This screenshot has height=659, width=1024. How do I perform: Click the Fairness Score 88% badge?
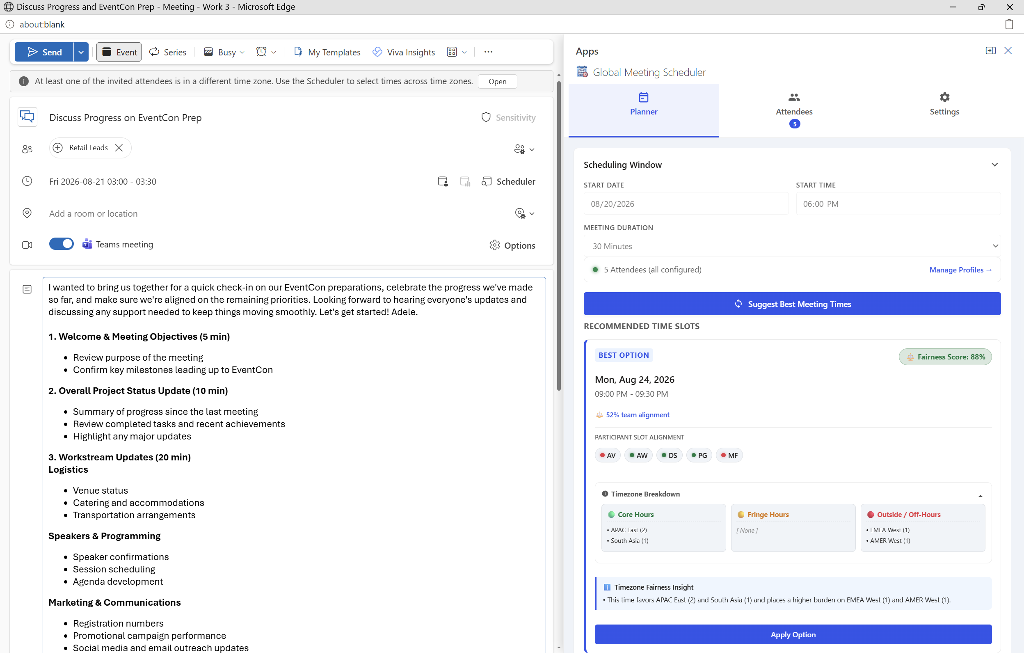(x=945, y=357)
